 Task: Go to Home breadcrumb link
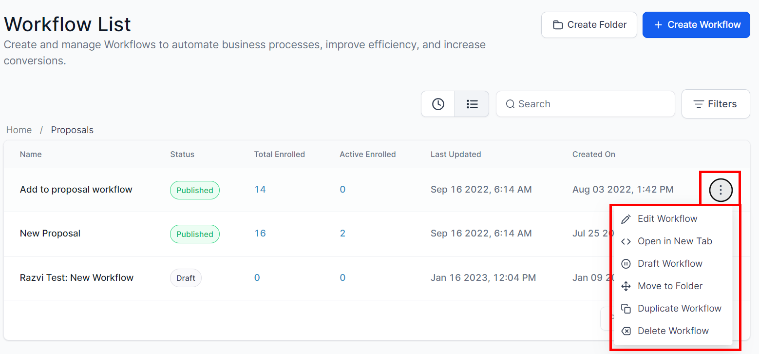click(19, 130)
